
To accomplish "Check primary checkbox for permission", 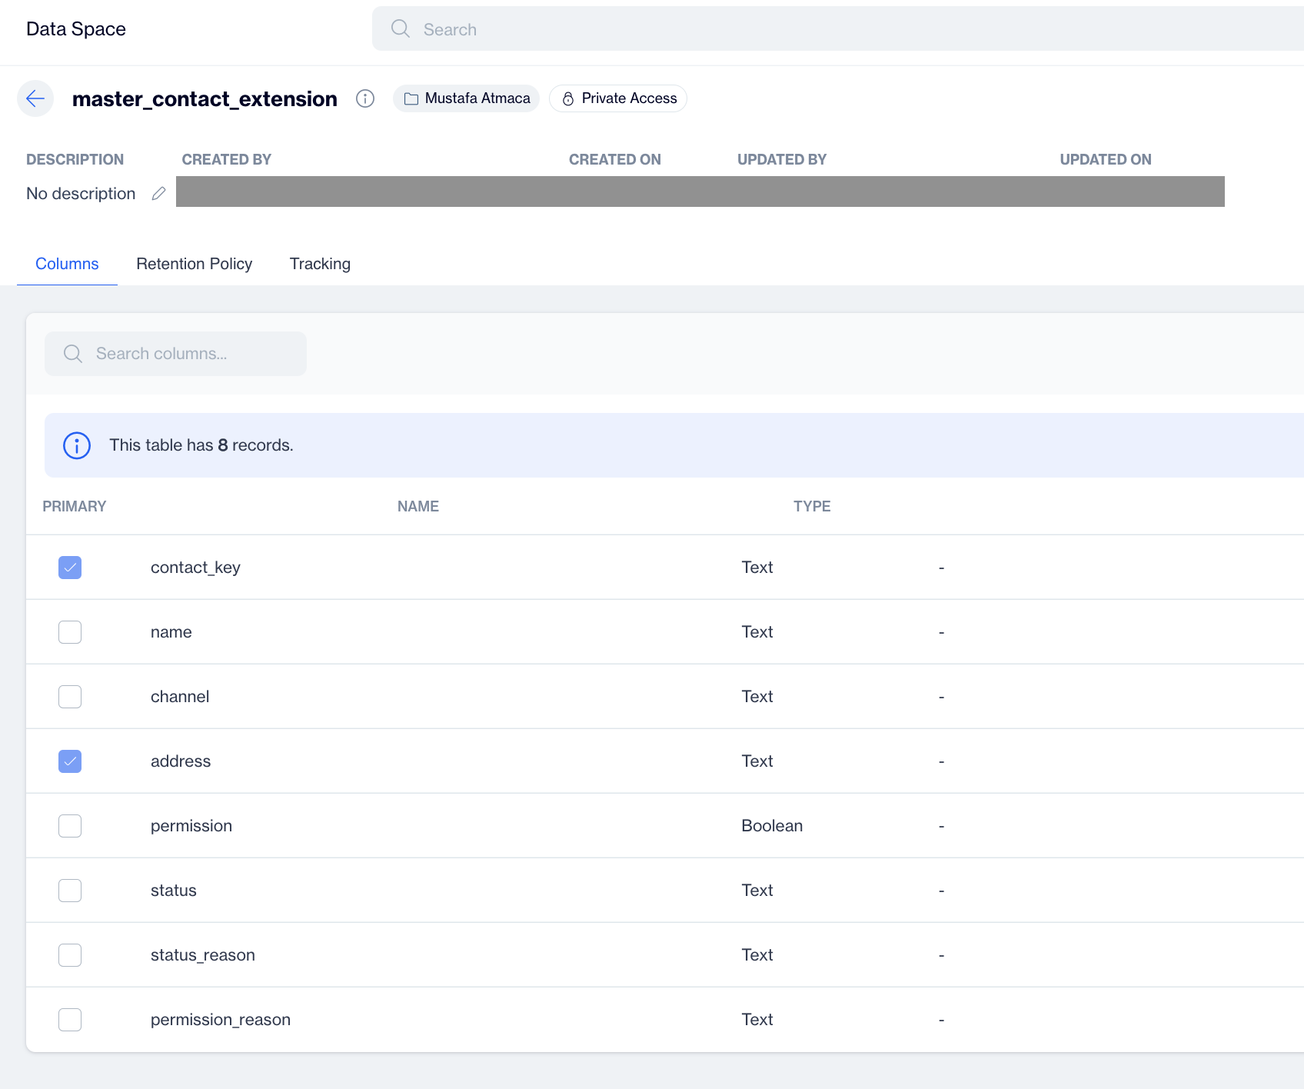I will 70,826.
